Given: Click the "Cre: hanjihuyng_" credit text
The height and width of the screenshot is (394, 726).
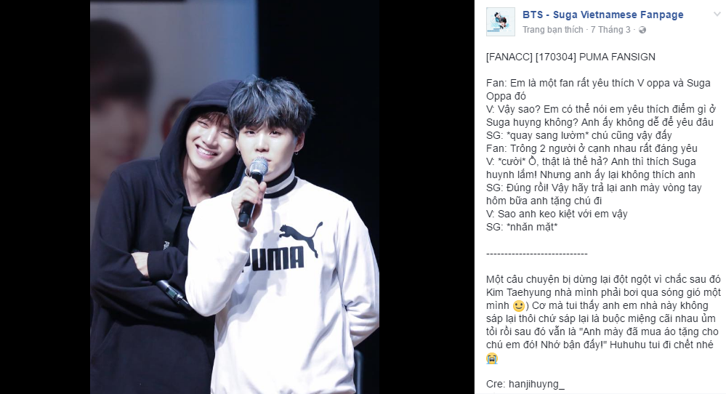Looking at the screenshot, I should pos(525,385).
